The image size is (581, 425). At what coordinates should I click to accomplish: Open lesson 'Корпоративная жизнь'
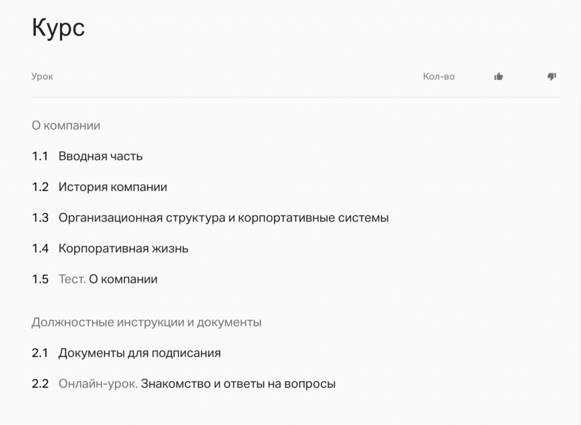coord(124,248)
